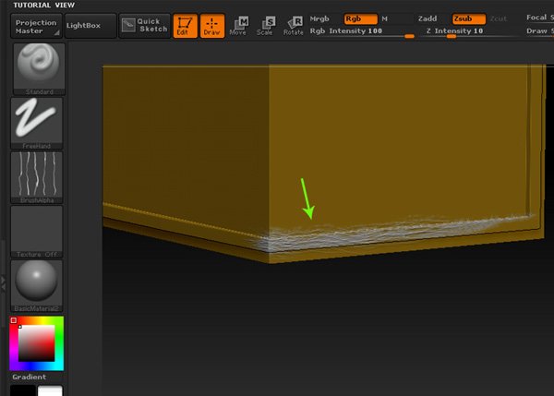Open LightBox browser
Viewport: 554px width, 396px height.
pyautogui.click(x=90, y=26)
